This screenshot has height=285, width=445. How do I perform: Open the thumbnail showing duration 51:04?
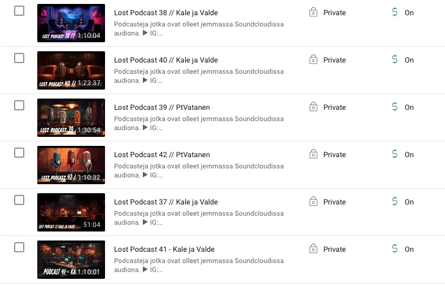(71, 212)
